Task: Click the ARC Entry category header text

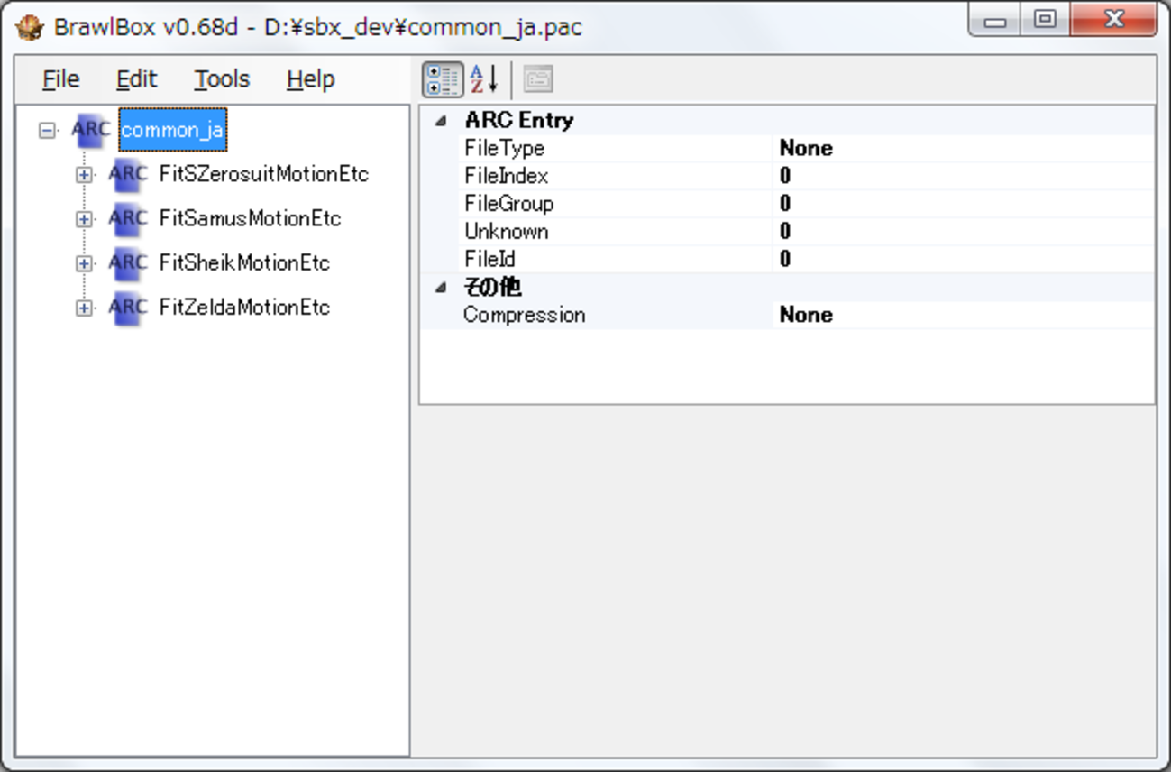Action: click(x=519, y=121)
